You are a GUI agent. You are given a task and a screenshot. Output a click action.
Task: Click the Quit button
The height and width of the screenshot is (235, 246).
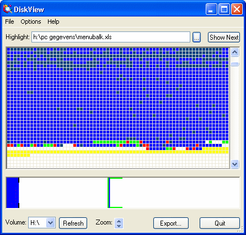tap(220, 223)
